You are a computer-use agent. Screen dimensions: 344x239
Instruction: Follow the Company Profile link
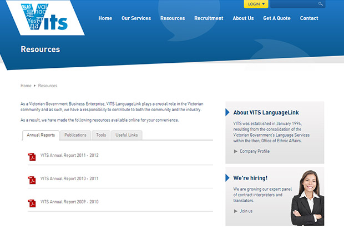[x=255, y=151]
